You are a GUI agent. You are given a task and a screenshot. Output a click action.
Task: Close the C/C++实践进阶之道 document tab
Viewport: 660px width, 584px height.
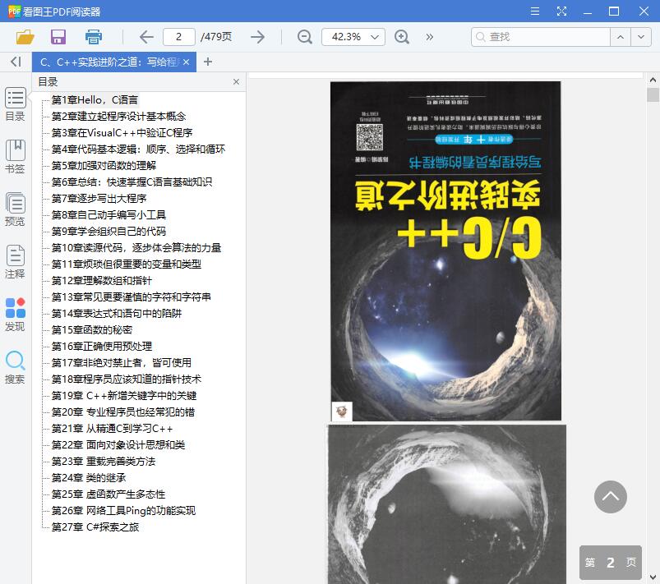point(186,62)
